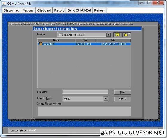Viewport: 167px width, 138px height.
Task: Expand the Files of type dropdown arrow
Action: pos(106,99)
